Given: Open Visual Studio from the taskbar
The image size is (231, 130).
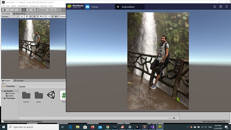Looking at the screenshot, I should tap(152, 127).
